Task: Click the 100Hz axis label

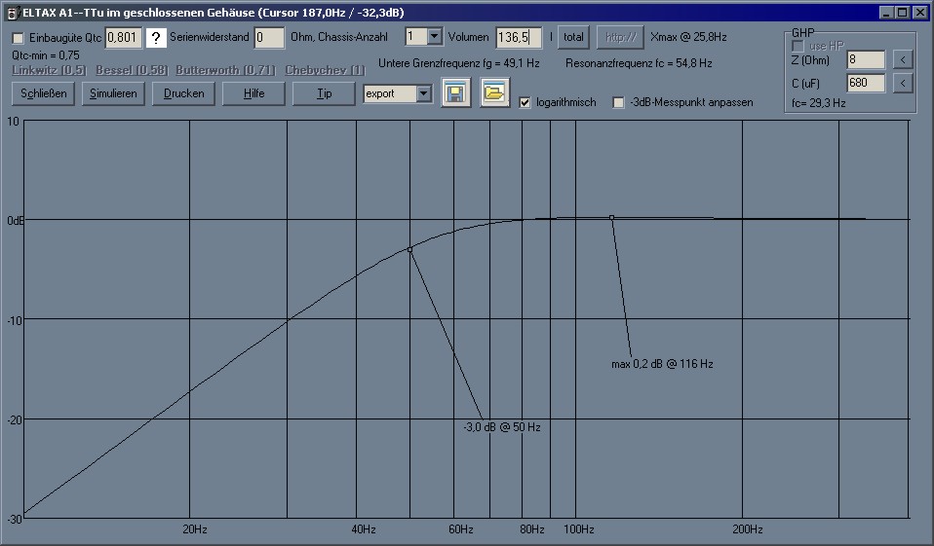Action: click(579, 529)
